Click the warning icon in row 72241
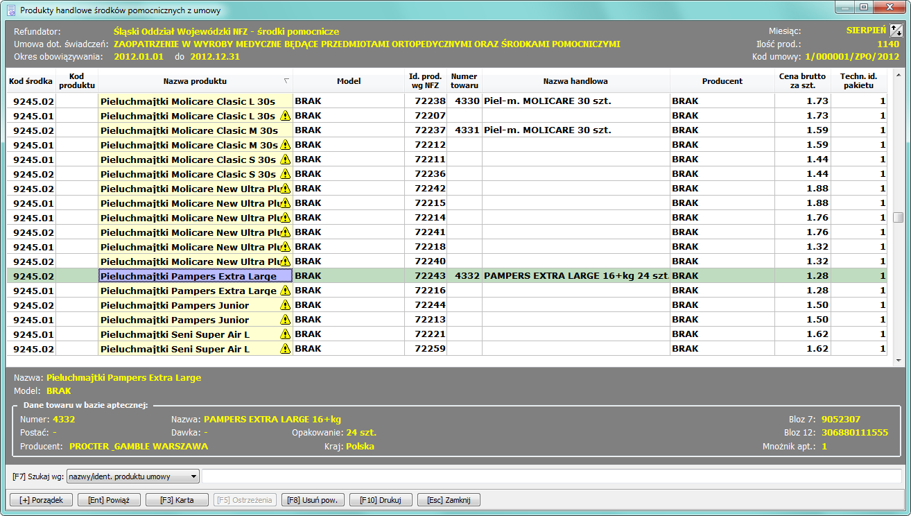This screenshot has height=516, width=911. [x=286, y=232]
